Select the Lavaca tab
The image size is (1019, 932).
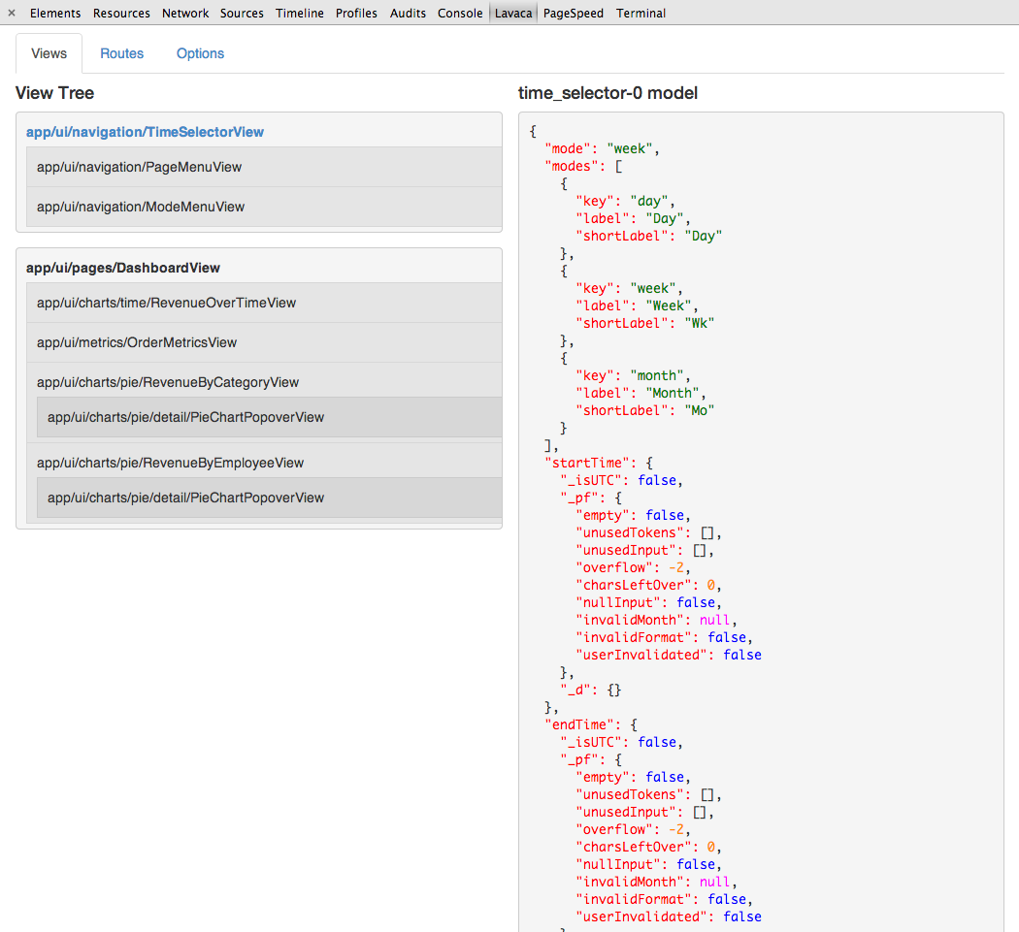pos(513,13)
